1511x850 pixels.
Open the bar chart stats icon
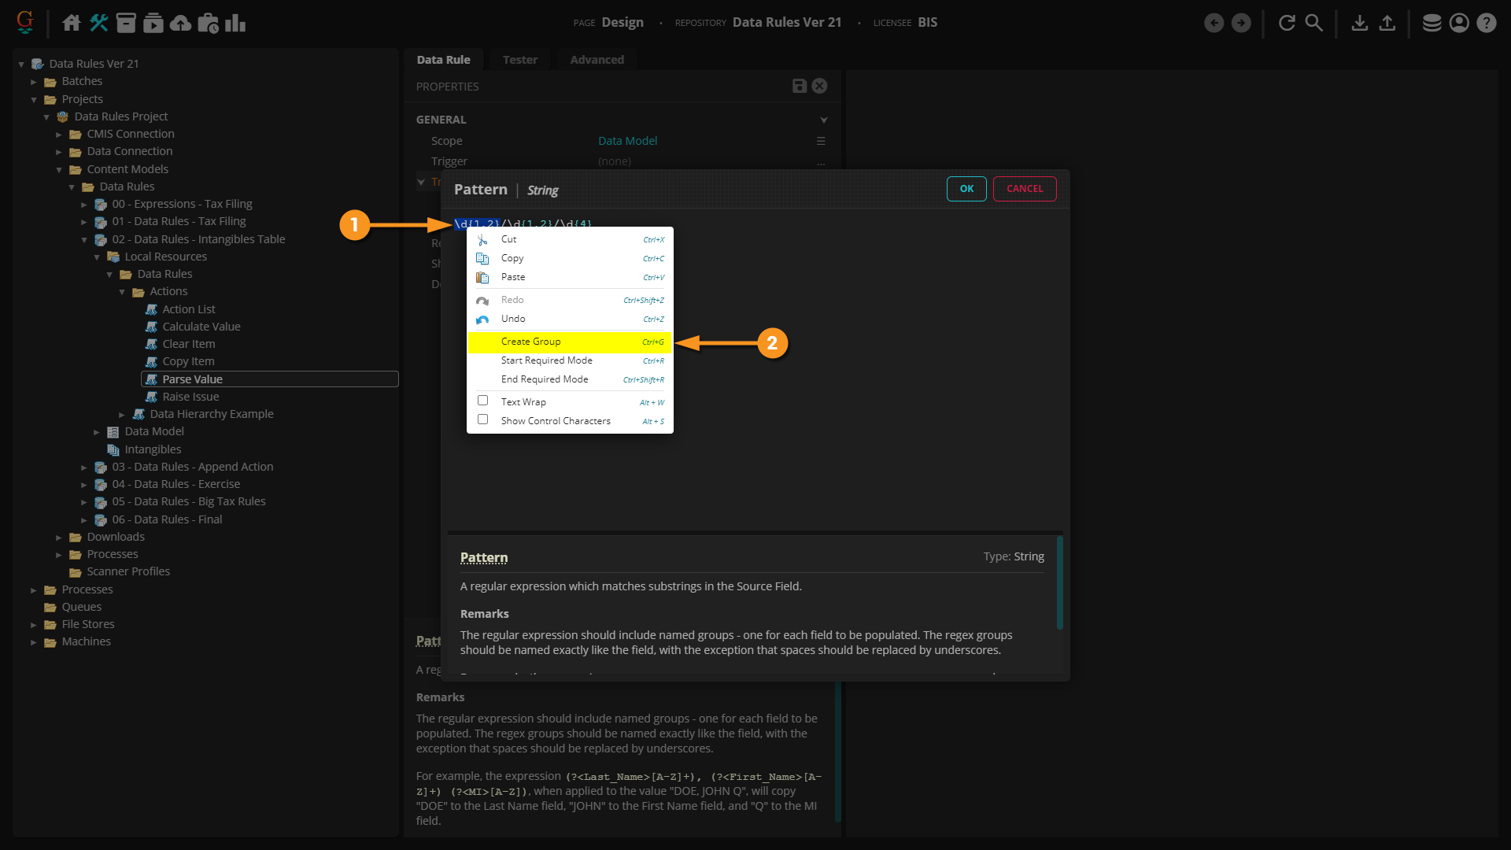[235, 23]
